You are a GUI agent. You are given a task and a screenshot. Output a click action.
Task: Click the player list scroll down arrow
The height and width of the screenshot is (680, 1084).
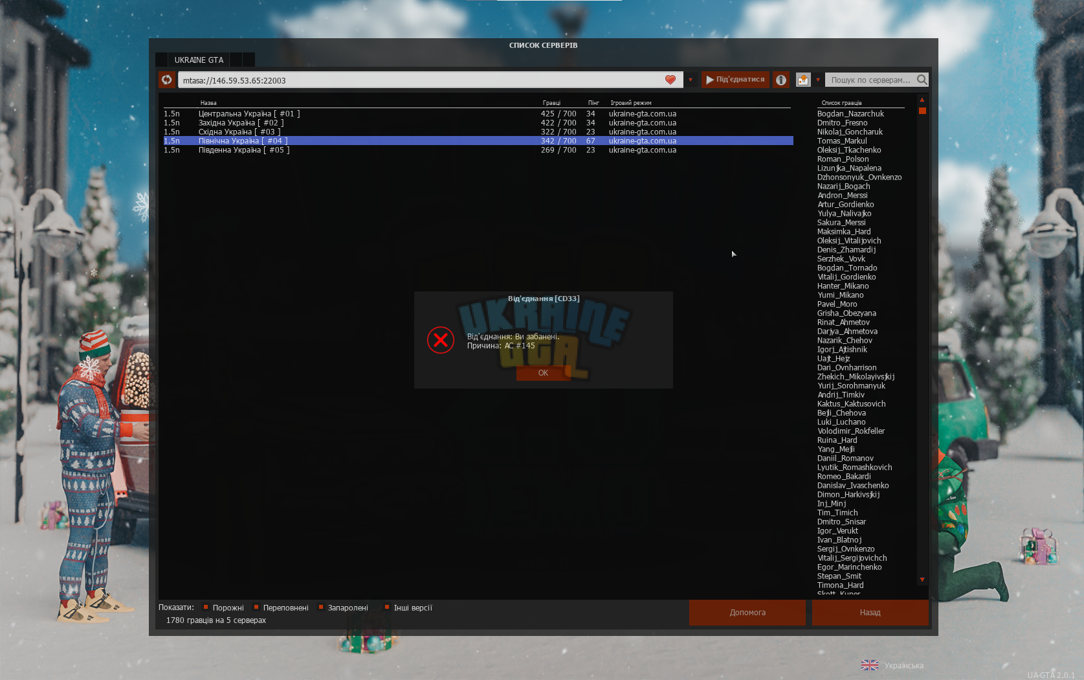point(922,580)
